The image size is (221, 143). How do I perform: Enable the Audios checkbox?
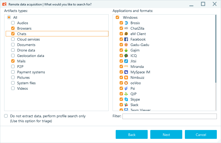point(13,23)
